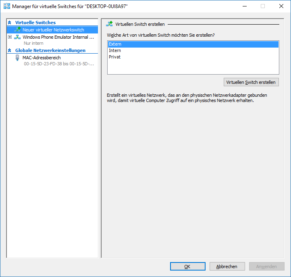This screenshot has height=277, width=291.
Task: Collapse the Virtuelle Switches section chevron
Action: (10, 23)
